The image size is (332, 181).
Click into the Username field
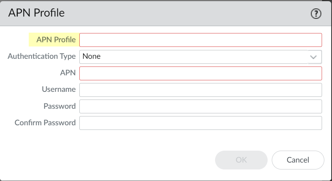click(200, 90)
